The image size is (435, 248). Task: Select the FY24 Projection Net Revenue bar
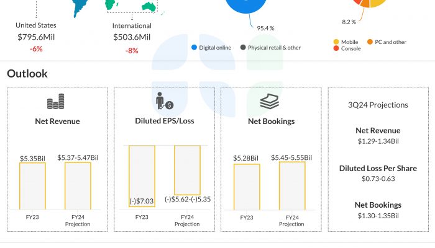click(x=78, y=187)
